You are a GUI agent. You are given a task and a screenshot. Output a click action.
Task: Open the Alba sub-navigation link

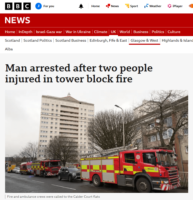pyautogui.click(x=9, y=49)
